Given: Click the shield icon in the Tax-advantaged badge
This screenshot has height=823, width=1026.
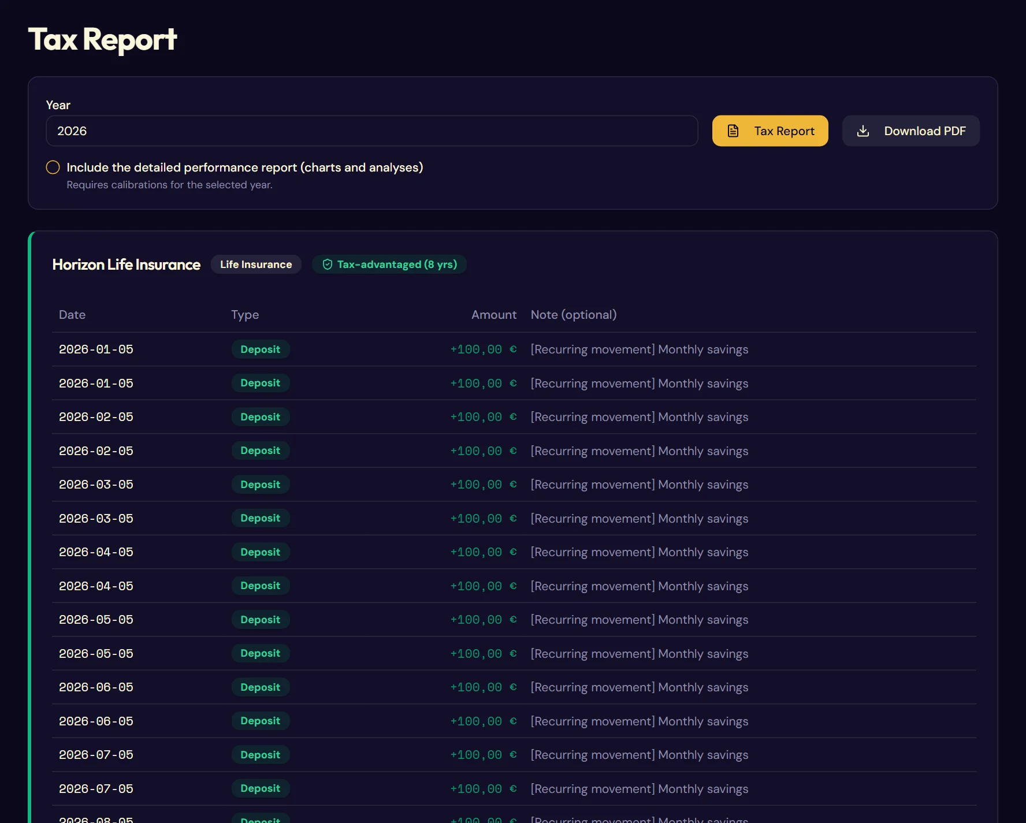Looking at the screenshot, I should (328, 265).
